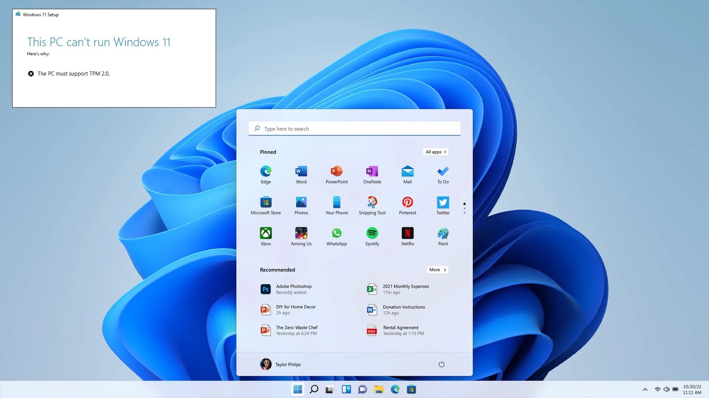Open the Taylor Philips account menu
This screenshot has height=398, width=709.
(281, 364)
